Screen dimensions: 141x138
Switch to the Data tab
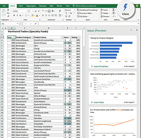(x=52, y=6)
